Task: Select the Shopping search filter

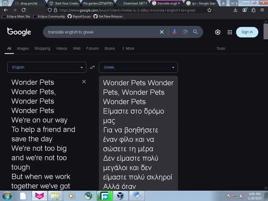Action: [42, 48]
